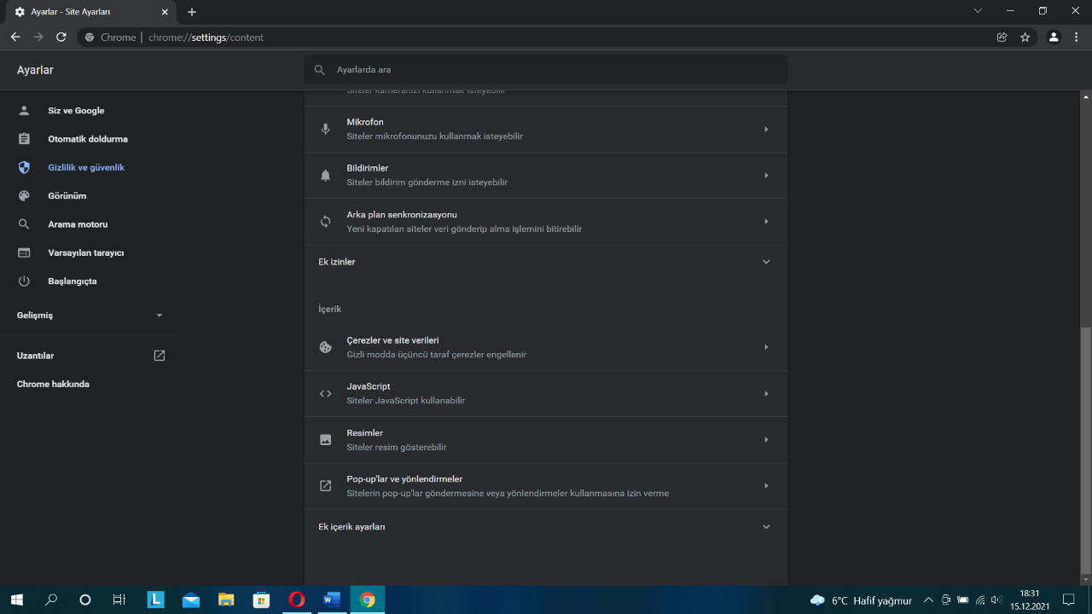
Task: Click the external link icon beside Uzantılar
Action: (160, 356)
